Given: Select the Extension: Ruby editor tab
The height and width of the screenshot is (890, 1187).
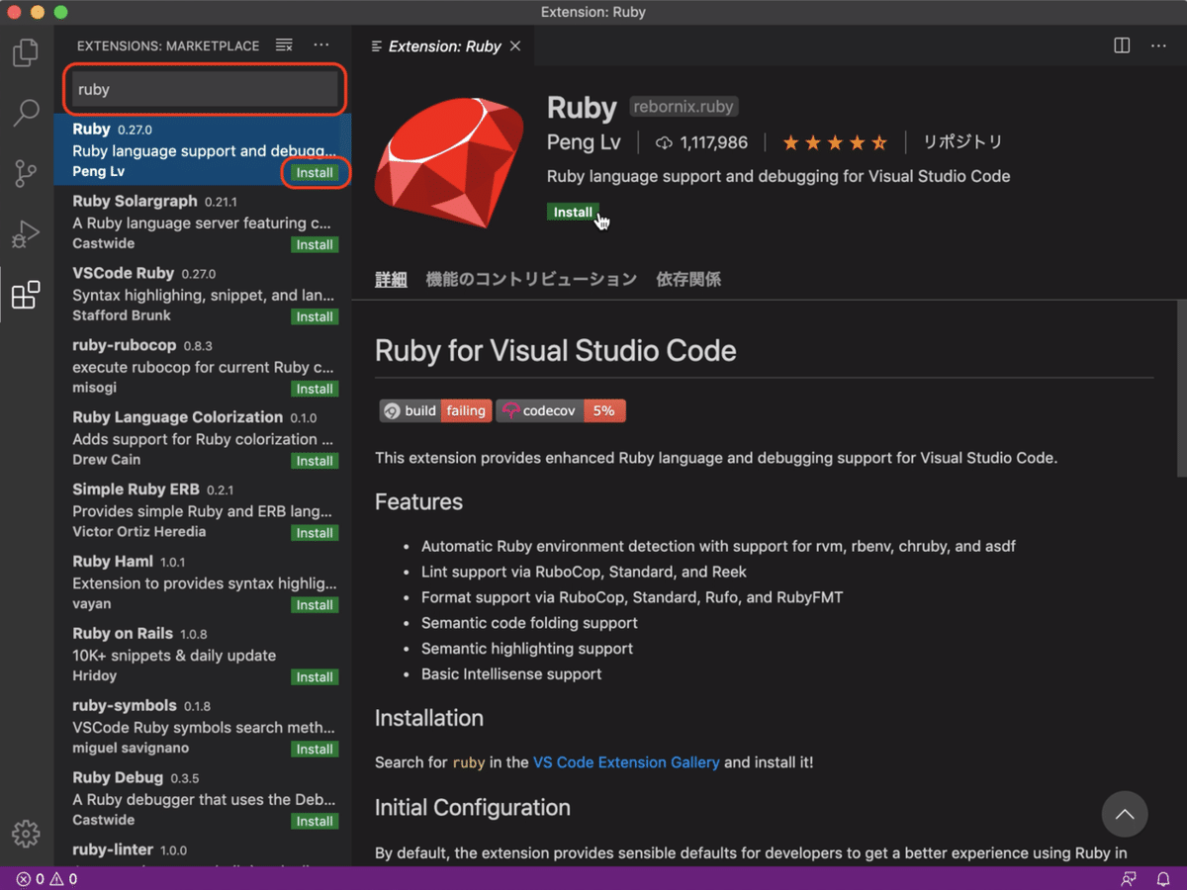Looking at the screenshot, I should click(444, 46).
